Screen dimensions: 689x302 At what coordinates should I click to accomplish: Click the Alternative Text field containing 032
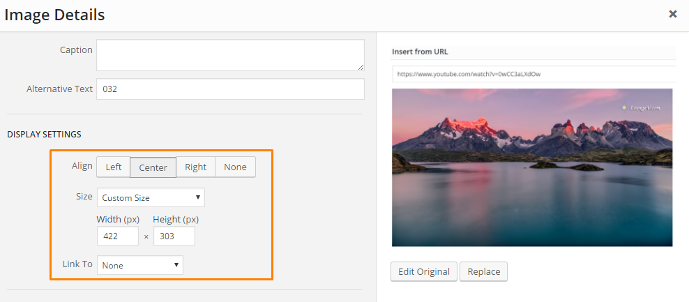point(230,89)
